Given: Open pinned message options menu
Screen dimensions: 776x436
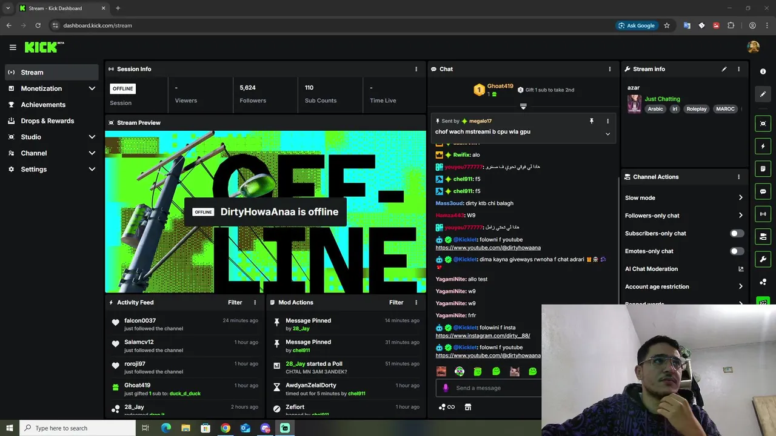Looking at the screenshot, I should [607, 121].
